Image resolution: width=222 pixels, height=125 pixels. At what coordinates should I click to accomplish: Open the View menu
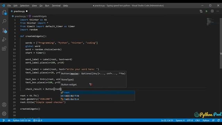[34, 6]
